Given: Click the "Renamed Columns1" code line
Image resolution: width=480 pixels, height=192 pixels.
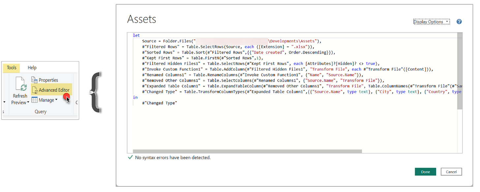Looking at the screenshot, I should [253, 75].
